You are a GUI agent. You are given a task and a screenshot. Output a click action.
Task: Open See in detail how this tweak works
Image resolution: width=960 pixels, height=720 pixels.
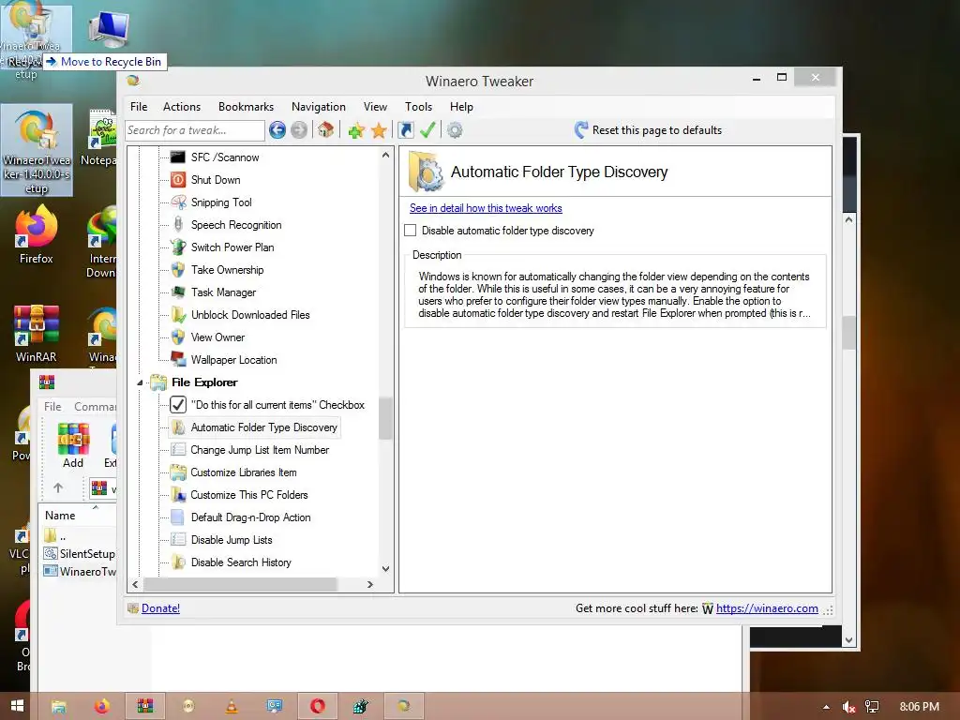click(486, 208)
